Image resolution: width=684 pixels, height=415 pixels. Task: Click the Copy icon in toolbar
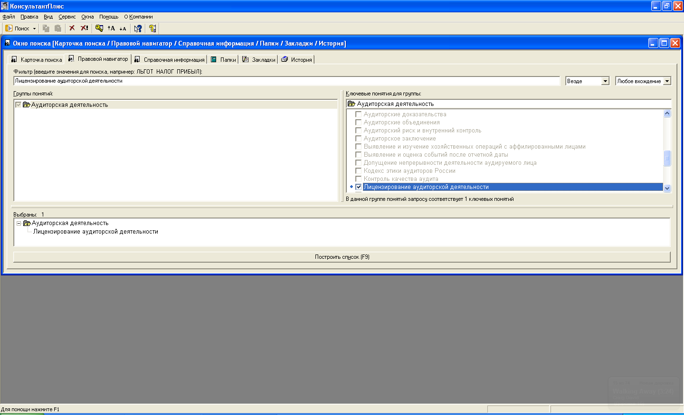[x=46, y=28]
